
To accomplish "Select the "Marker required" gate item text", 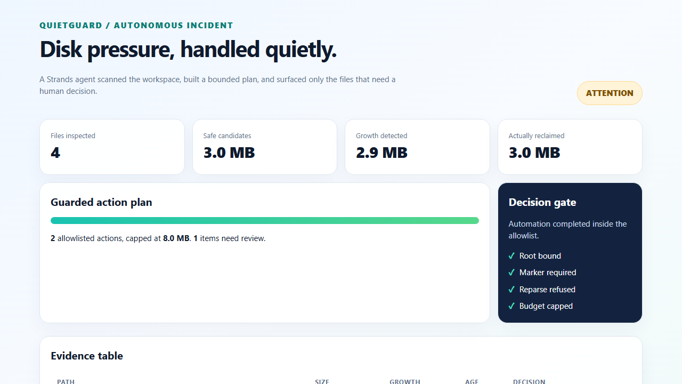I will (x=548, y=273).
